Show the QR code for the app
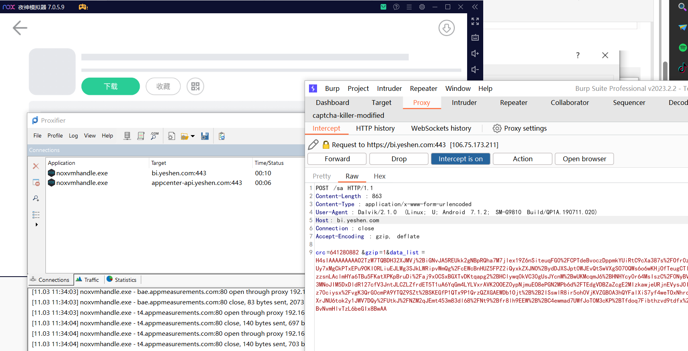This screenshot has height=351, width=688. [x=195, y=86]
